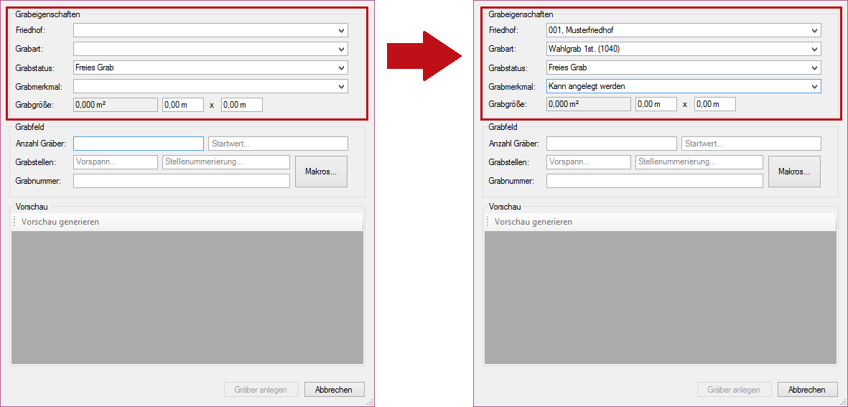Open Friedhof dropdown showing 001, Musterfriedhof
Viewport: 848px width, 407px height.
(x=683, y=30)
